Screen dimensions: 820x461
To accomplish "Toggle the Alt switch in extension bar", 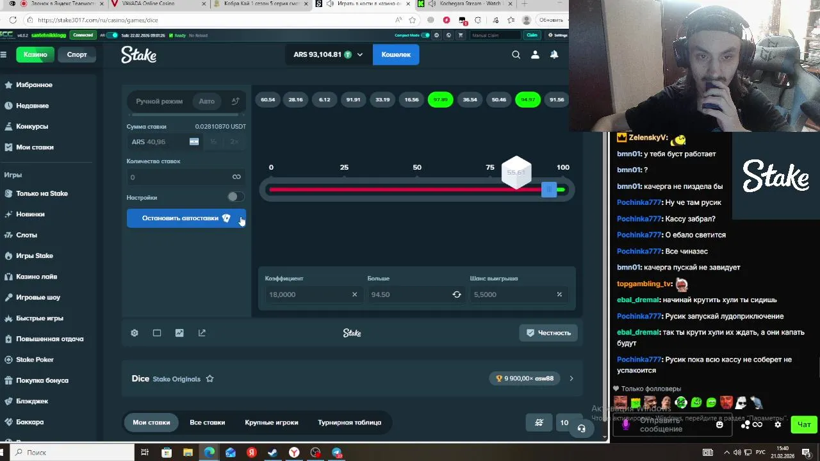I will 112,35.
